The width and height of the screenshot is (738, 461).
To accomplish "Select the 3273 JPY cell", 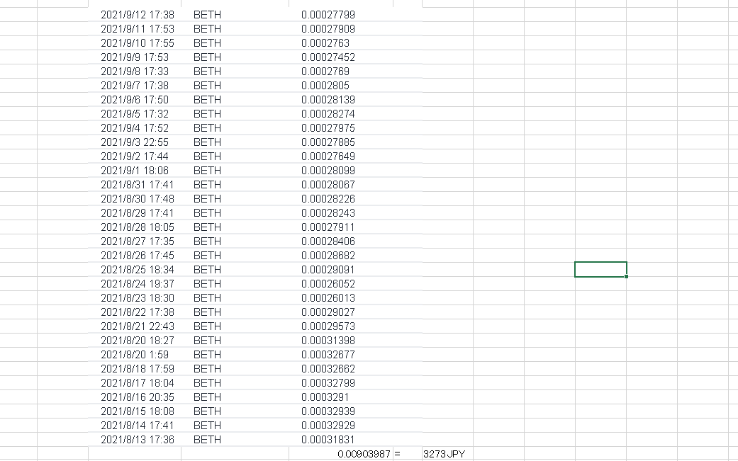I will pyautogui.click(x=444, y=454).
